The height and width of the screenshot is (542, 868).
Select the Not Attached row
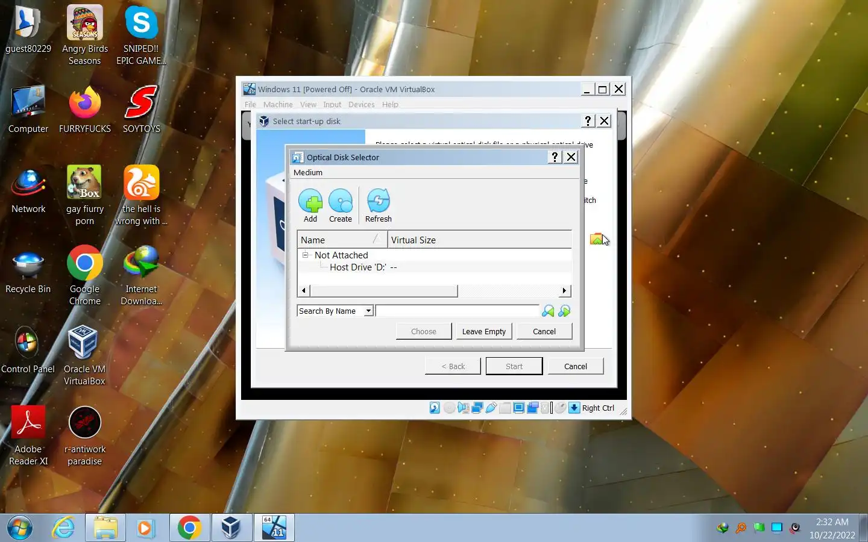coord(434,255)
